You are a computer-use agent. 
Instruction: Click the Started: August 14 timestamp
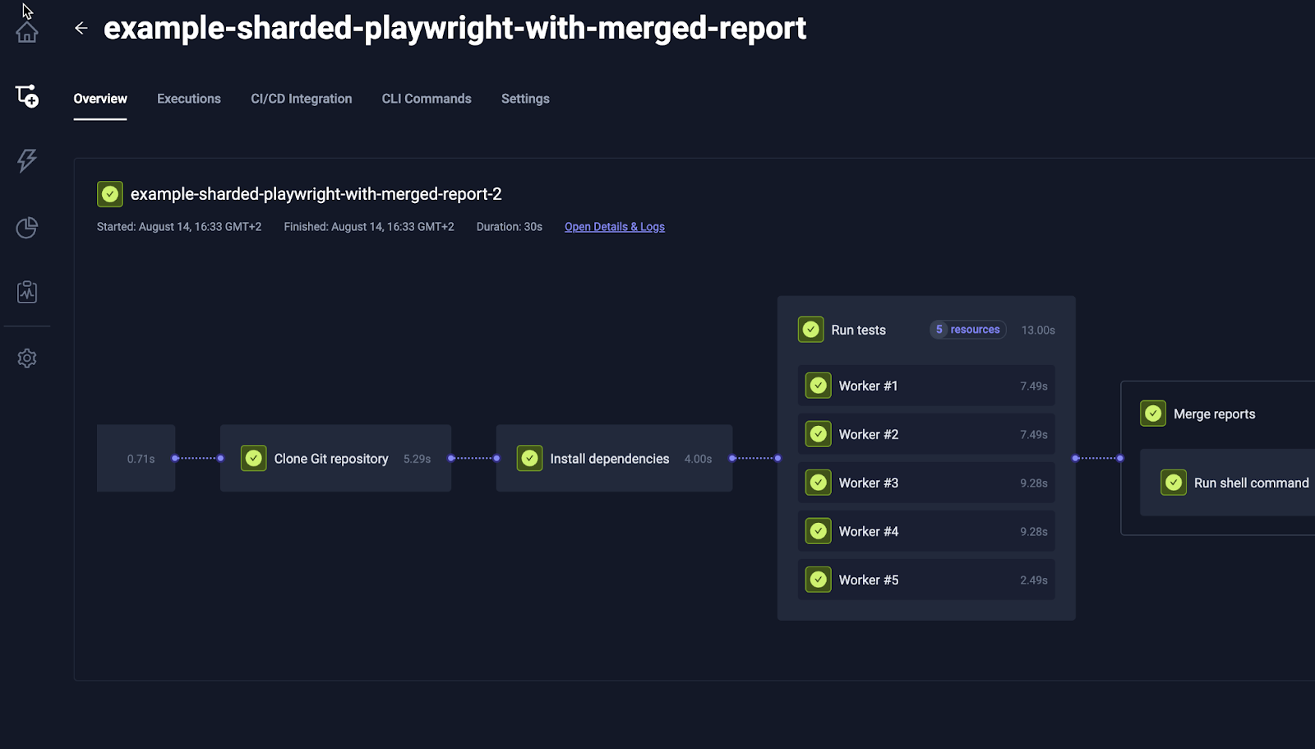pyautogui.click(x=179, y=227)
